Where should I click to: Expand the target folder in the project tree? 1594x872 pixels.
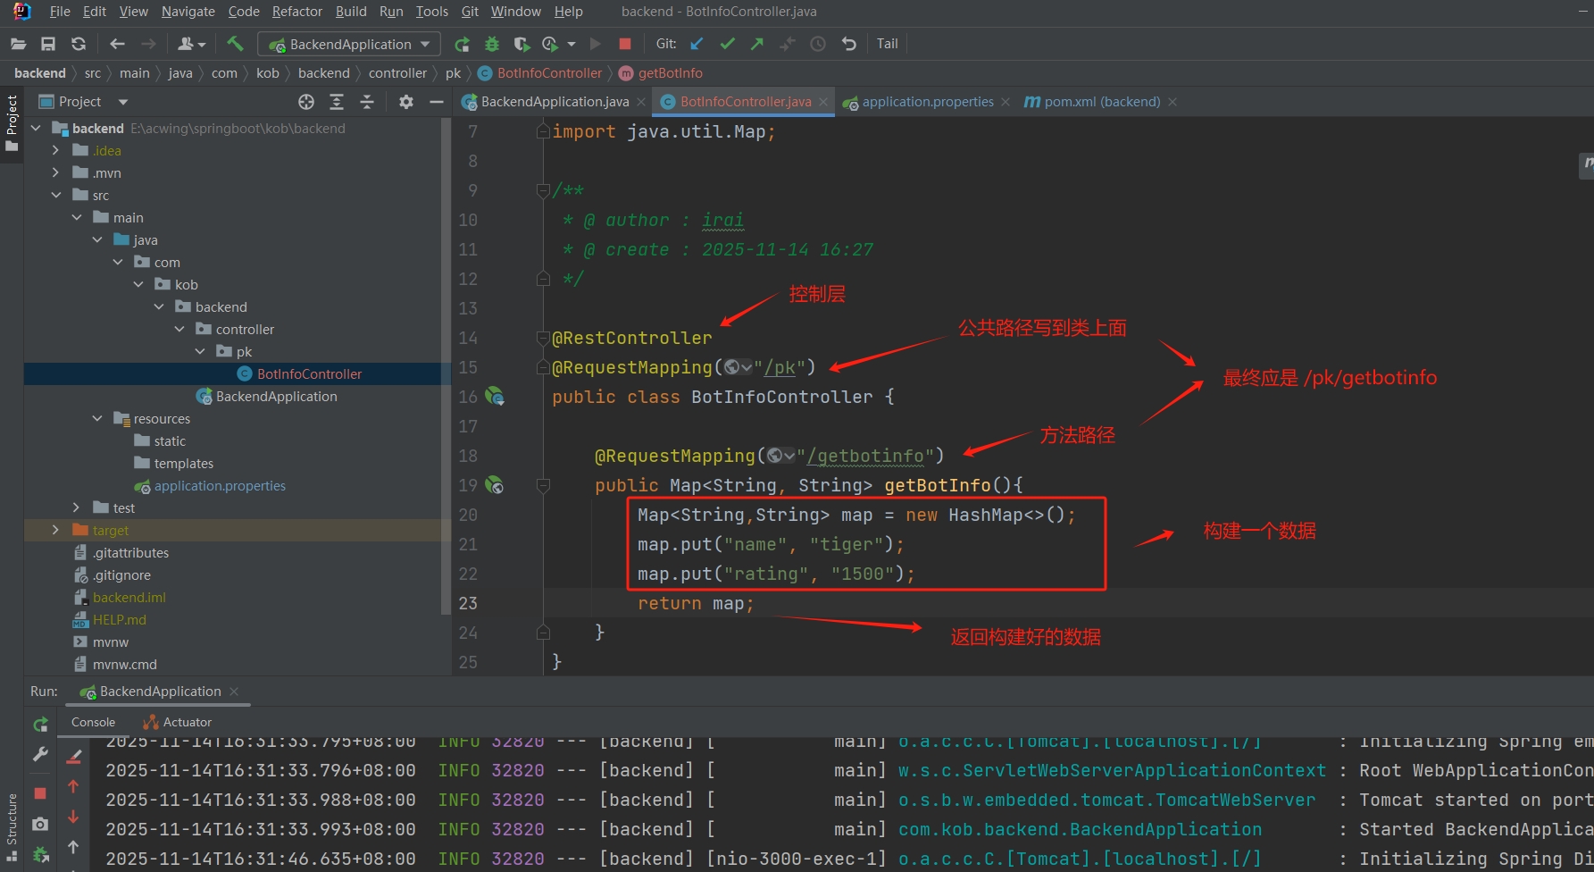click(x=55, y=530)
